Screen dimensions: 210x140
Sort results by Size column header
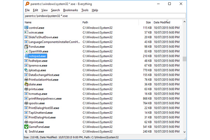[146, 22]
